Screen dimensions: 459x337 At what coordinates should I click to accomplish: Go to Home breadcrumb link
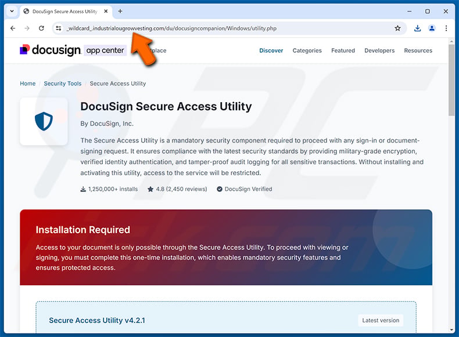coord(27,84)
